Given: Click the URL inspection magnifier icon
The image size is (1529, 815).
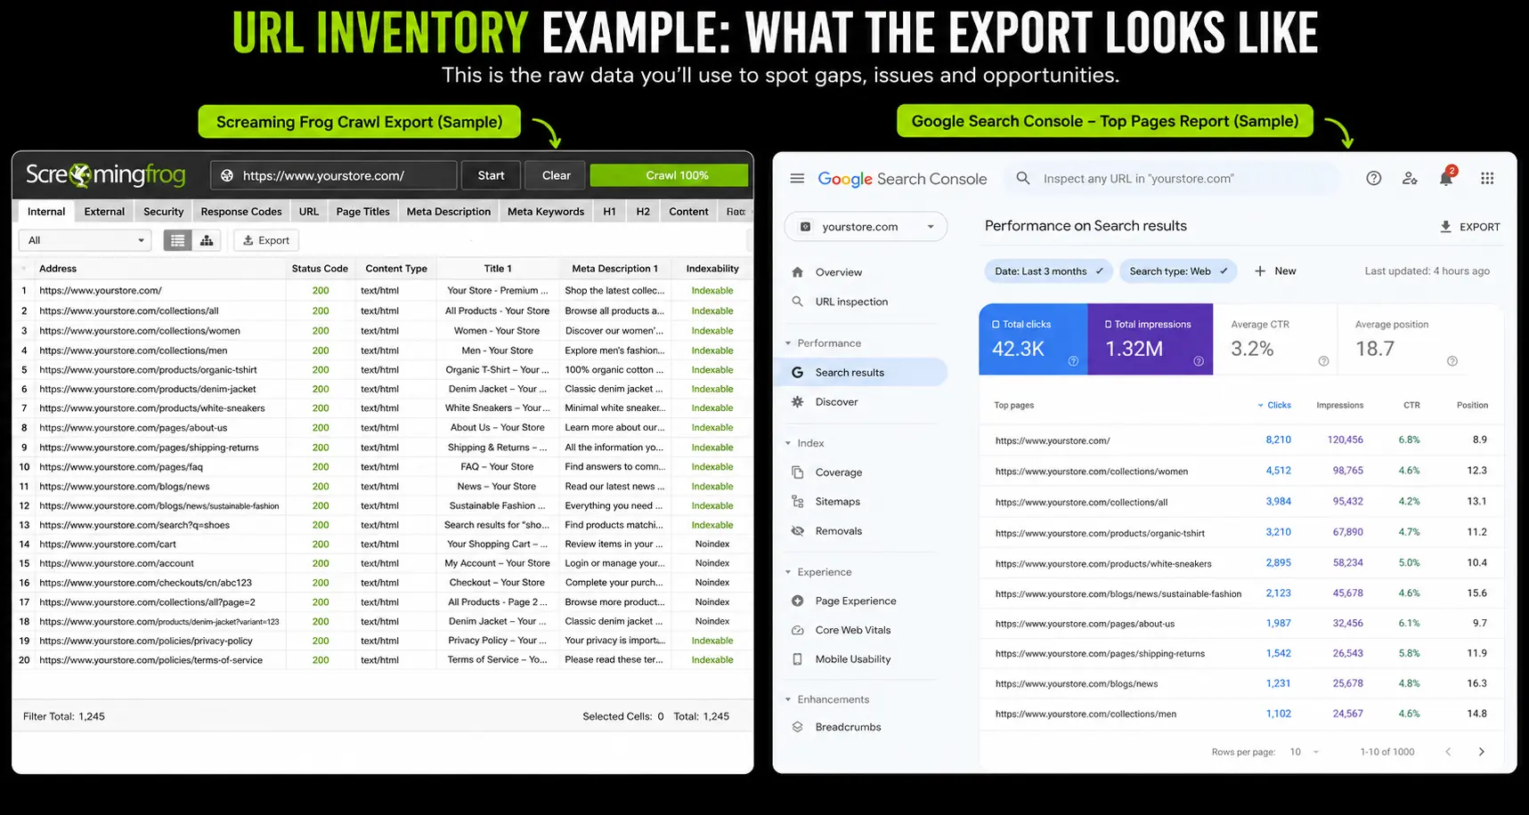Looking at the screenshot, I should coord(798,302).
